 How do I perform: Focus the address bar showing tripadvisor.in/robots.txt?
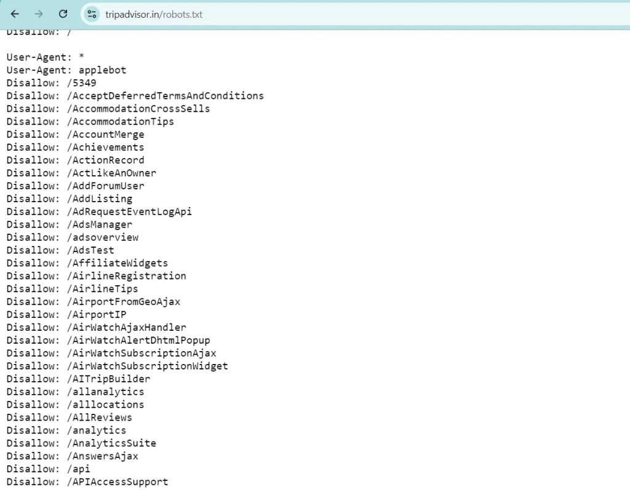click(x=354, y=15)
